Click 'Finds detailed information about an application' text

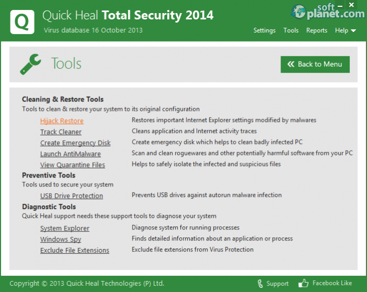[x=212, y=238]
